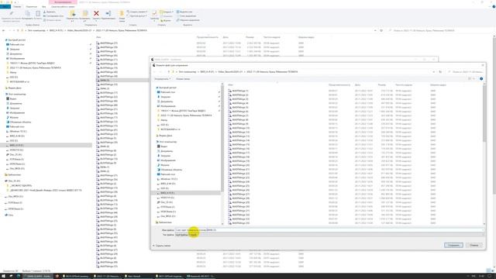Switch to the Главная ribbon tab
Image resolution: width=496 pixels, height=279 pixels.
(17, 6)
